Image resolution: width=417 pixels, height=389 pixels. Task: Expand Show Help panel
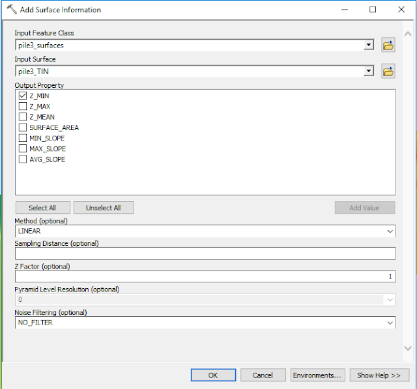coord(379,375)
